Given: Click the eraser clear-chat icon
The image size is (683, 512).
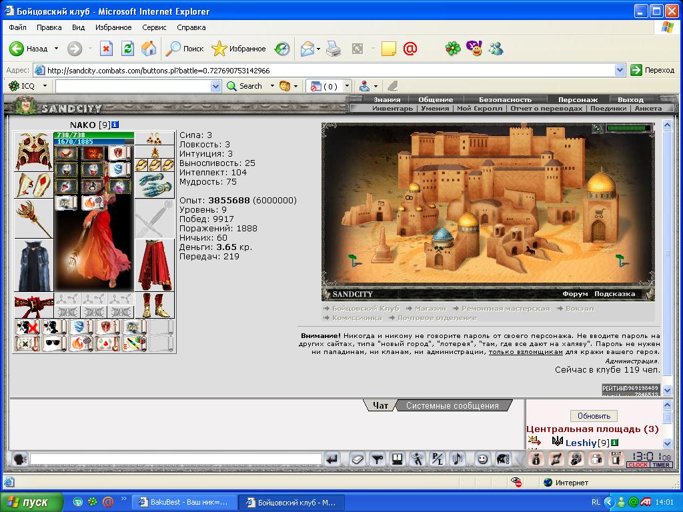Looking at the screenshot, I should click(x=358, y=459).
